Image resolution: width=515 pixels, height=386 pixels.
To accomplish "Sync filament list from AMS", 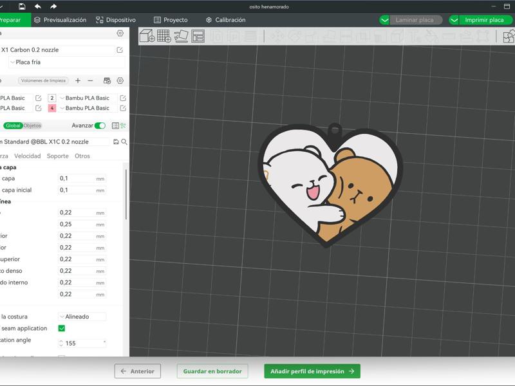I will coord(107,80).
